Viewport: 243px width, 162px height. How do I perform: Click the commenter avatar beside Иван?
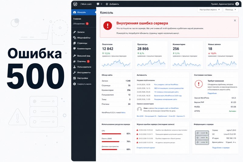139,109
